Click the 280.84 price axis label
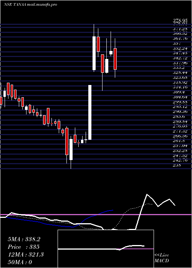Image resolution: width=192 pixels, height=268 pixels. click(180, 121)
